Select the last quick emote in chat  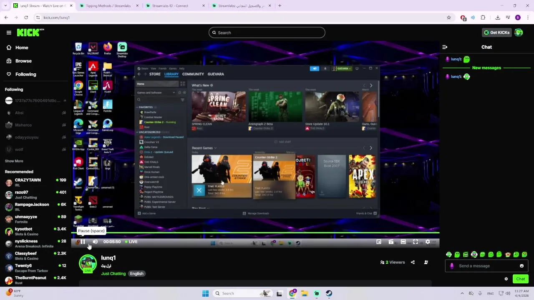[524, 255]
